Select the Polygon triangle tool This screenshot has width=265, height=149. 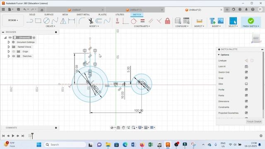63,21
